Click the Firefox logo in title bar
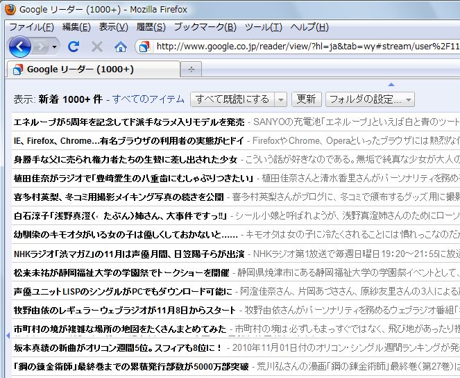This screenshot has width=460, height=378. click(x=10, y=10)
